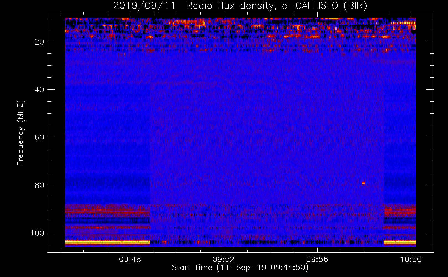Click the small orange spot near 80 MHz

tap(363, 183)
